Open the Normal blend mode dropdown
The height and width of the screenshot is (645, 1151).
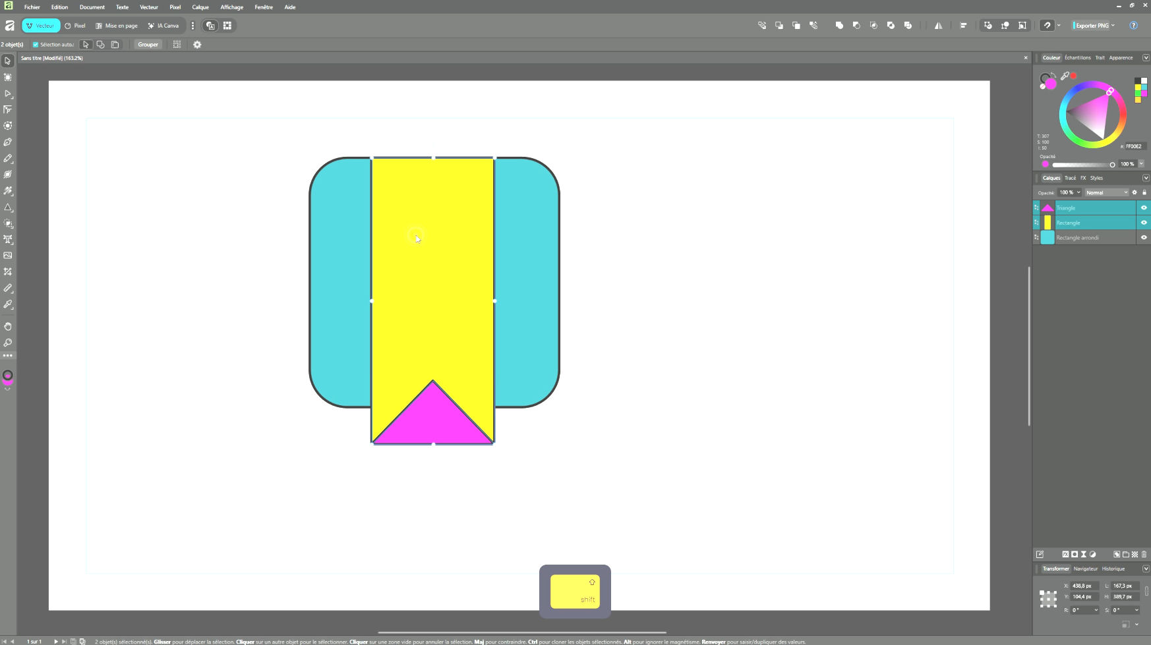coord(1107,192)
